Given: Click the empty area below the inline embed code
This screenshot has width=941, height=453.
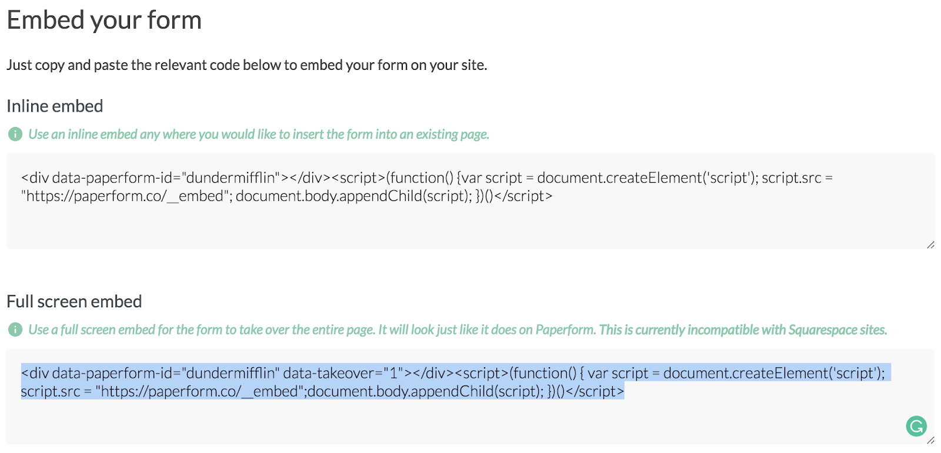Looking at the screenshot, I should tap(470, 226).
